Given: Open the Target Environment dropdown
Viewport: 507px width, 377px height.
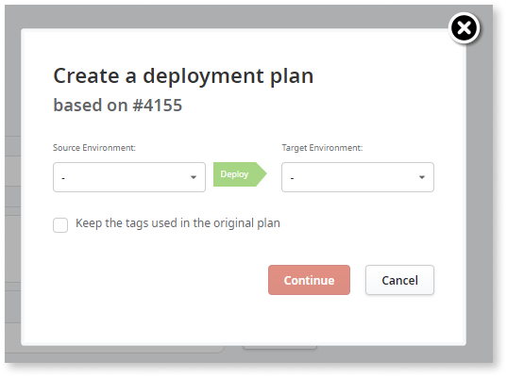Looking at the screenshot, I should coord(358,177).
